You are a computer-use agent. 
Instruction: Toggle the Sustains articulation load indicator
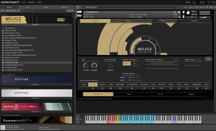pyautogui.click(x=93, y=88)
